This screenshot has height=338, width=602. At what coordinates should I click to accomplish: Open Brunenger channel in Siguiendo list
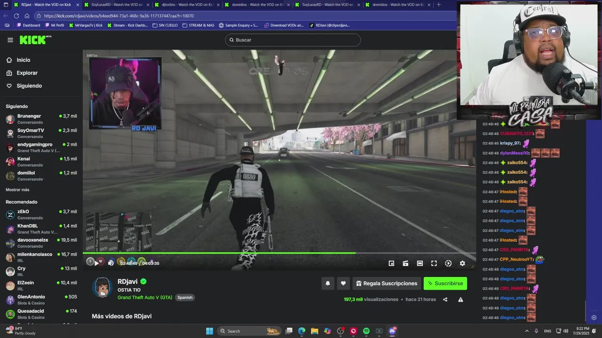[41, 119]
